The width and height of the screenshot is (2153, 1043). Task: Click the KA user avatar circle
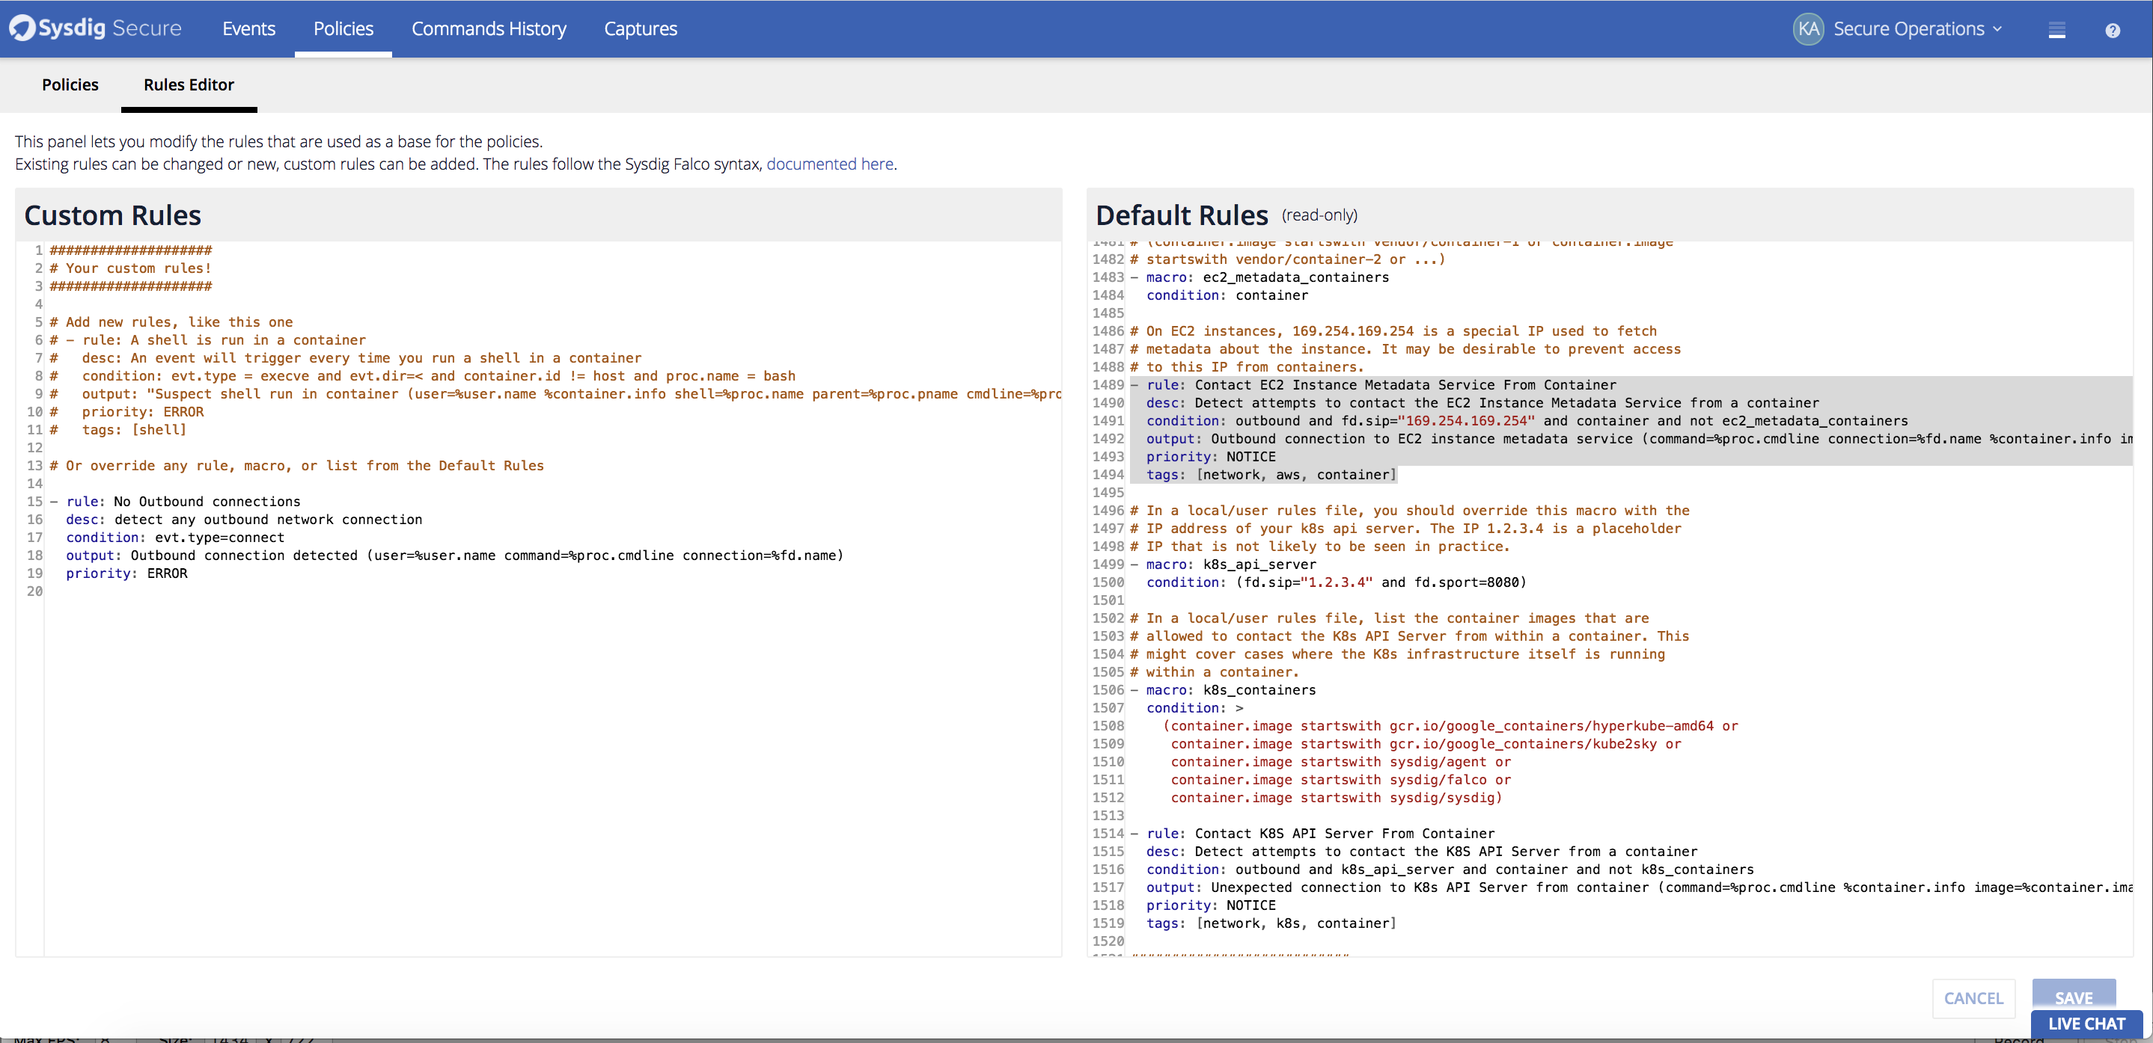tap(1808, 29)
